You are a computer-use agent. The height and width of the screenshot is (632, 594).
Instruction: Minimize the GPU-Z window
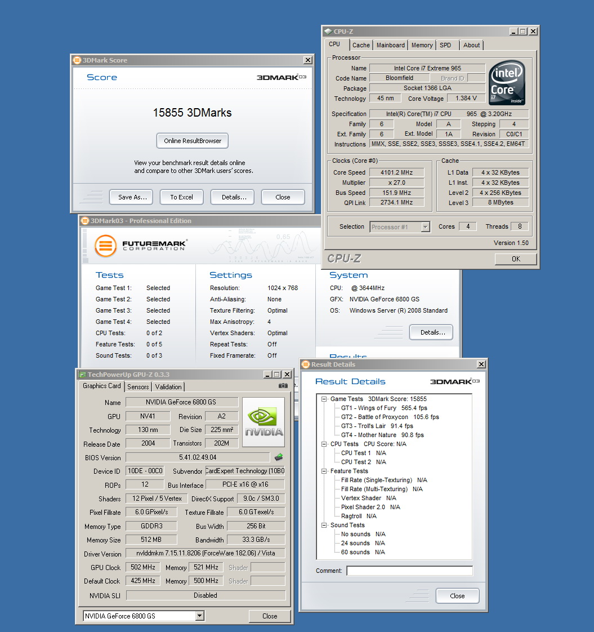coord(267,375)
